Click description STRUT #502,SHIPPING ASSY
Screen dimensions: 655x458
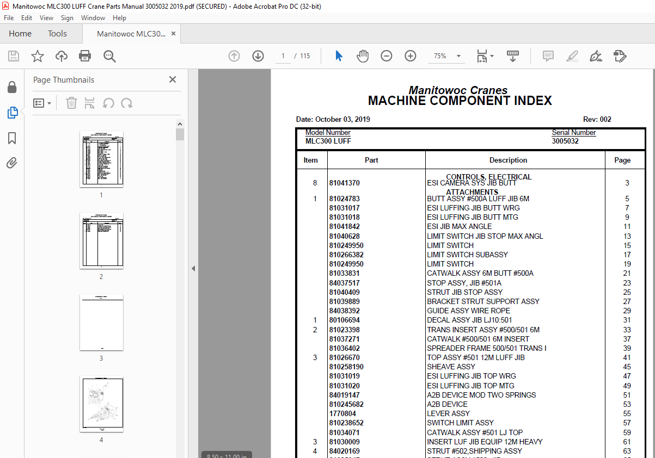(475, 451)
